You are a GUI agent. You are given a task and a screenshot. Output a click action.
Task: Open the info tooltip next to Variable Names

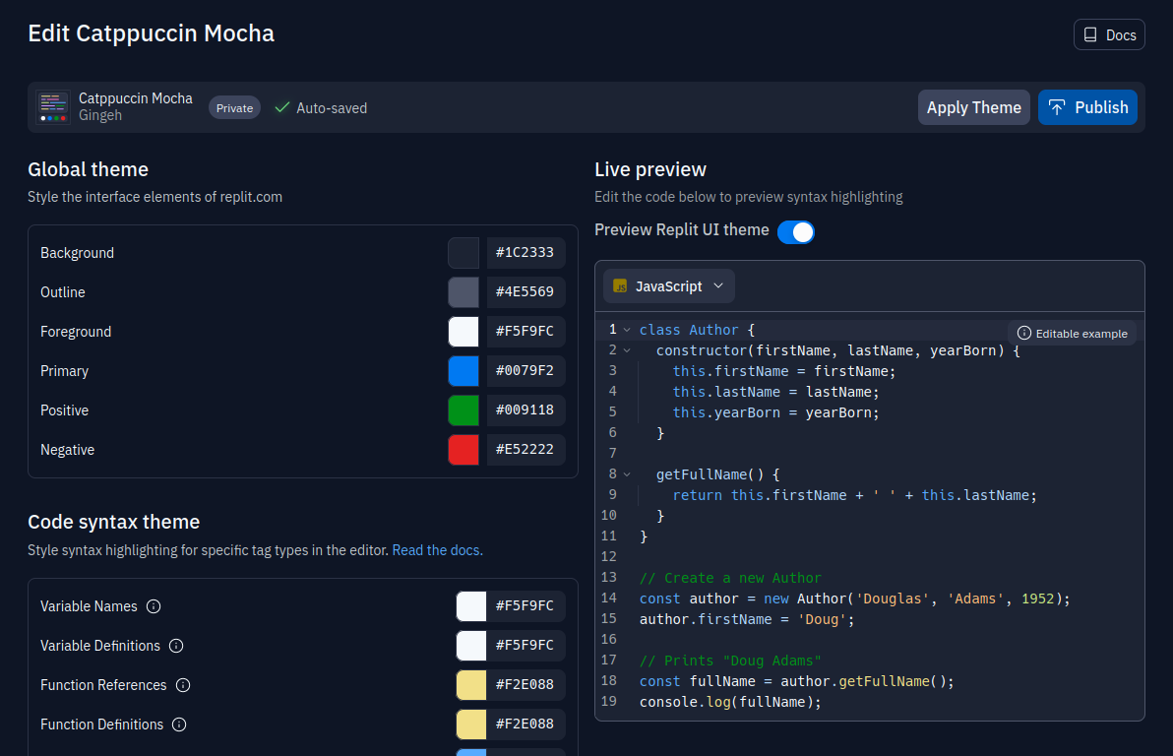click(x=154, y=606)
